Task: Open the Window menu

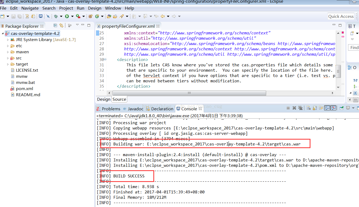Action: (113, 8)
